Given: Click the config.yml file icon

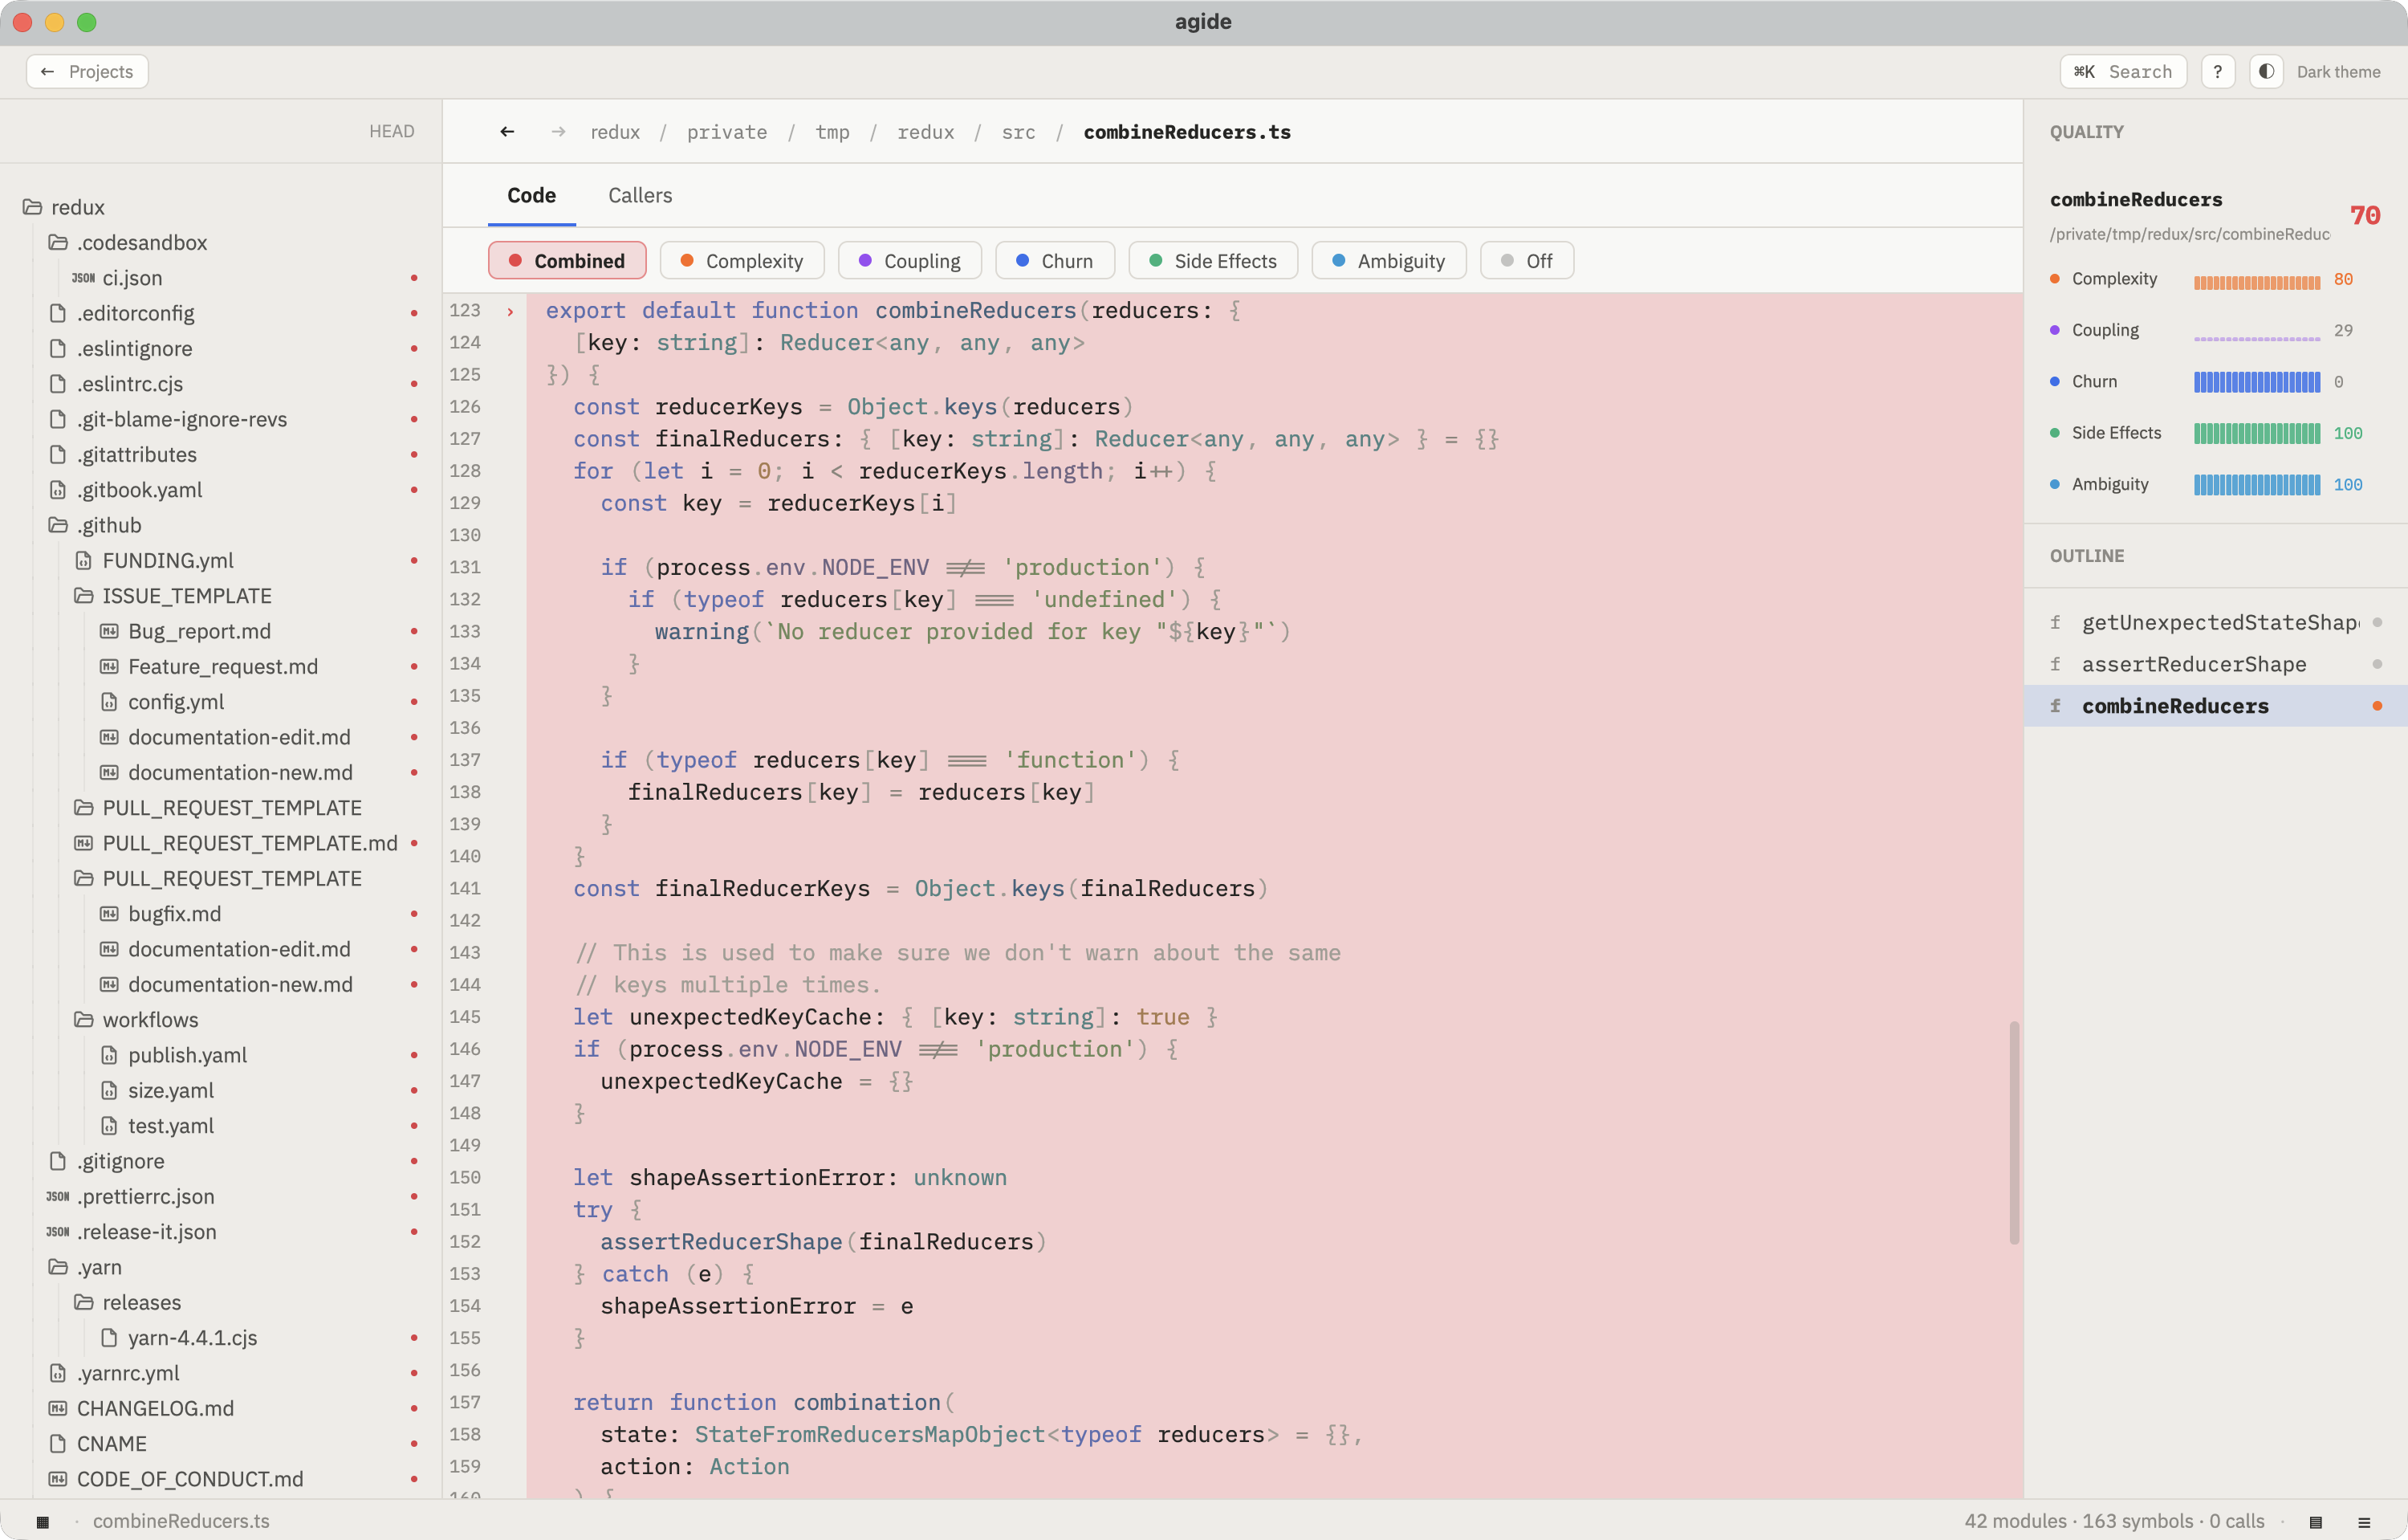Looking at the screenshot, I should 109,702.
